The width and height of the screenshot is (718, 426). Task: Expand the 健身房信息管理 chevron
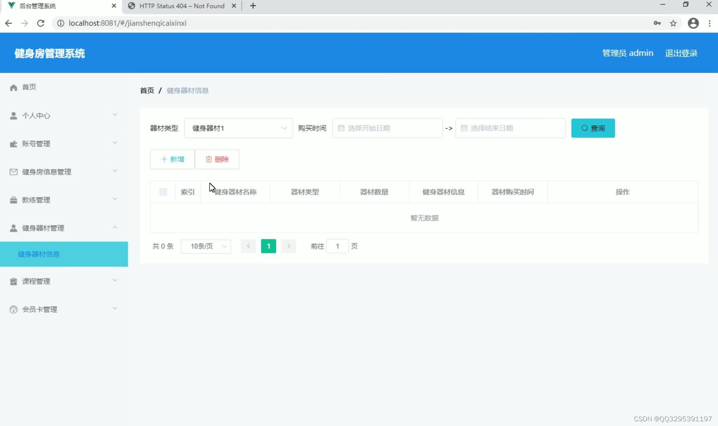point(115,171)
